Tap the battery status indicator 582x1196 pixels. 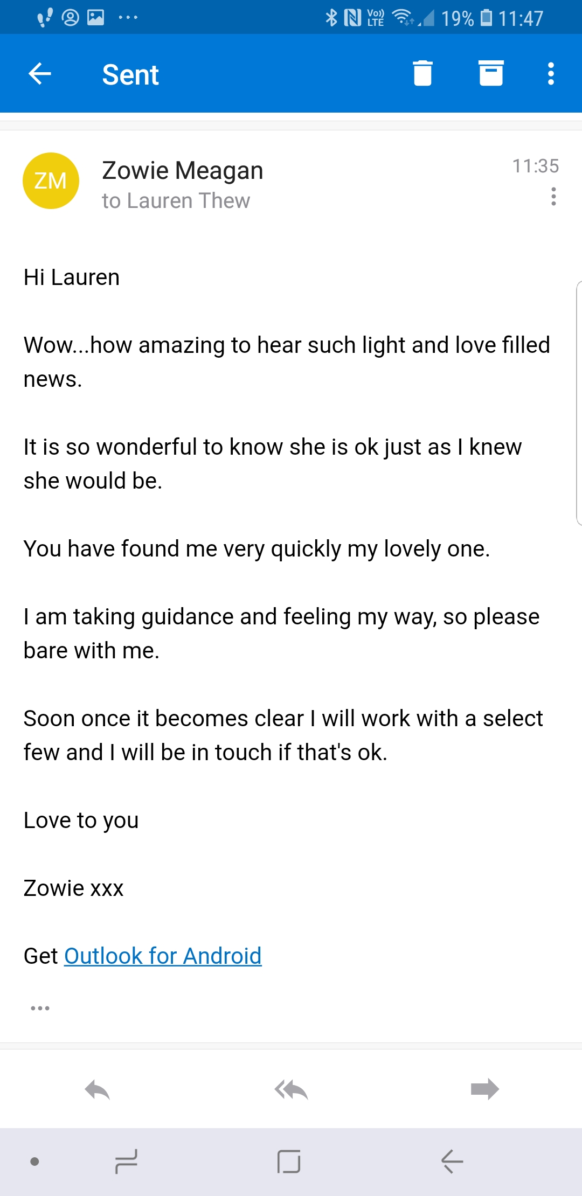coord(486,18)
